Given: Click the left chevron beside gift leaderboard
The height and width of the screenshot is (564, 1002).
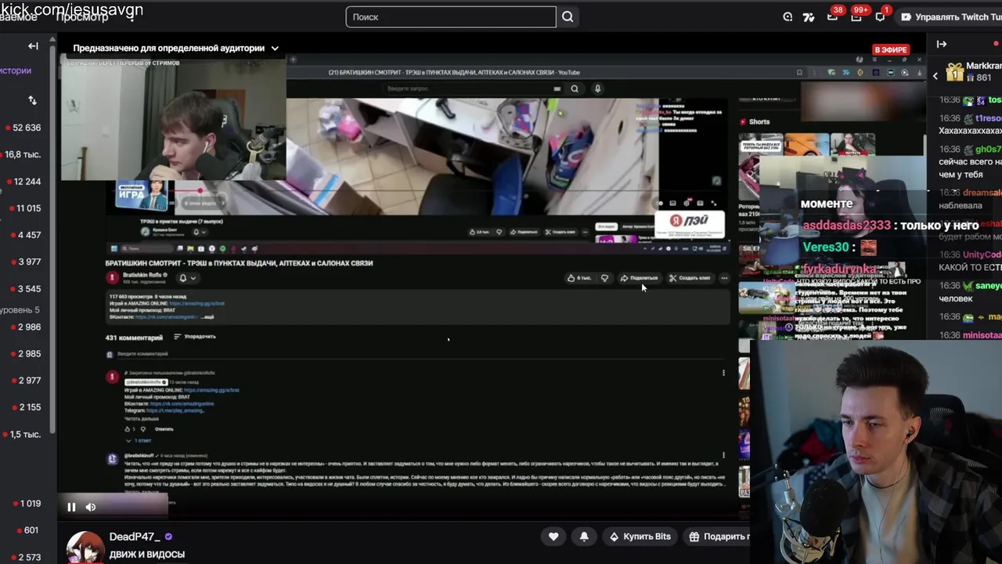Looking at the screenshot, I should point(935,76).
